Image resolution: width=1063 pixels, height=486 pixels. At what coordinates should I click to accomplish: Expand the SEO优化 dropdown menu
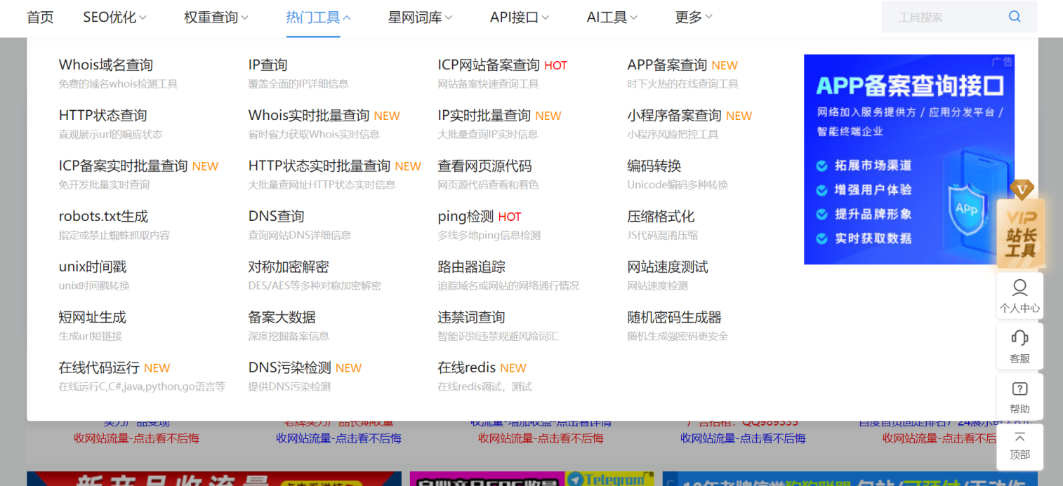114,18
